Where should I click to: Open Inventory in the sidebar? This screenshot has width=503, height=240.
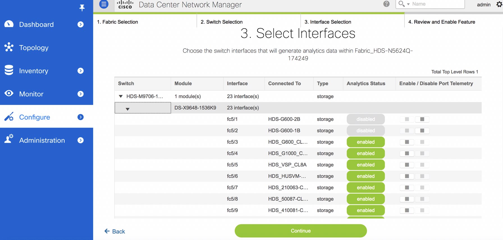(x=34, y=71)
